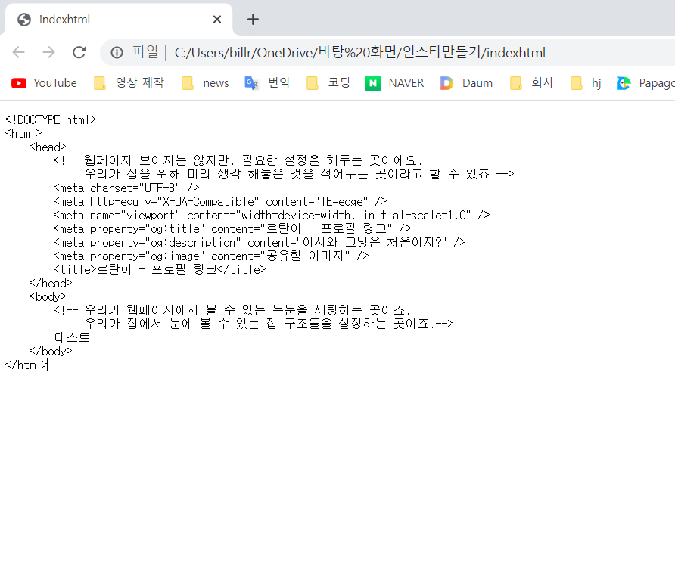This screenshot has height=571, width=675.
Task: Click the Daum D icon
Action: point(446,83)
